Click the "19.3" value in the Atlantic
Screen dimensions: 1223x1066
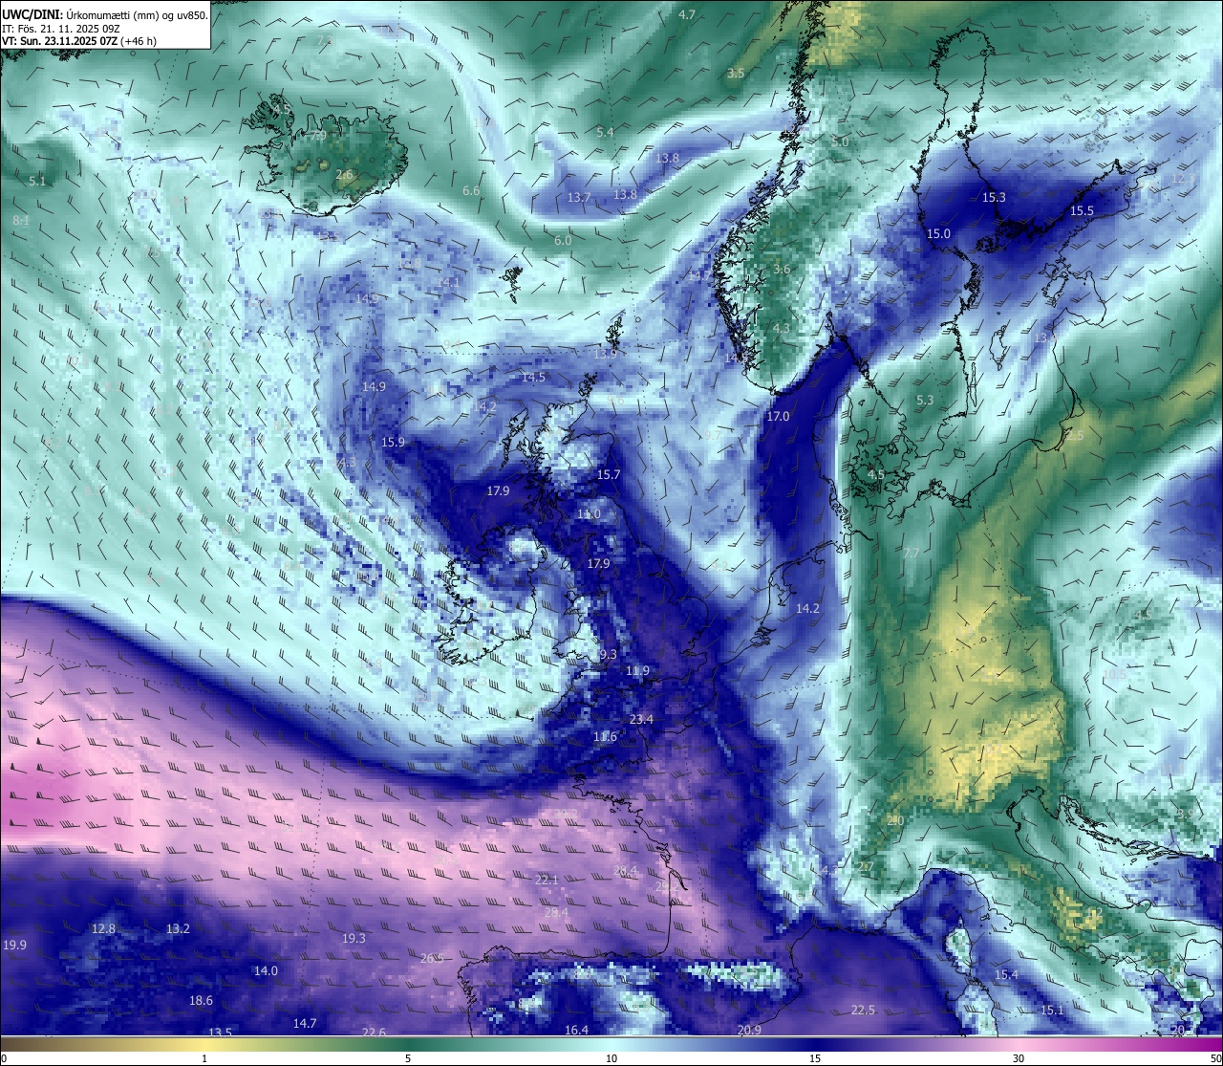[x=354, y=938]
